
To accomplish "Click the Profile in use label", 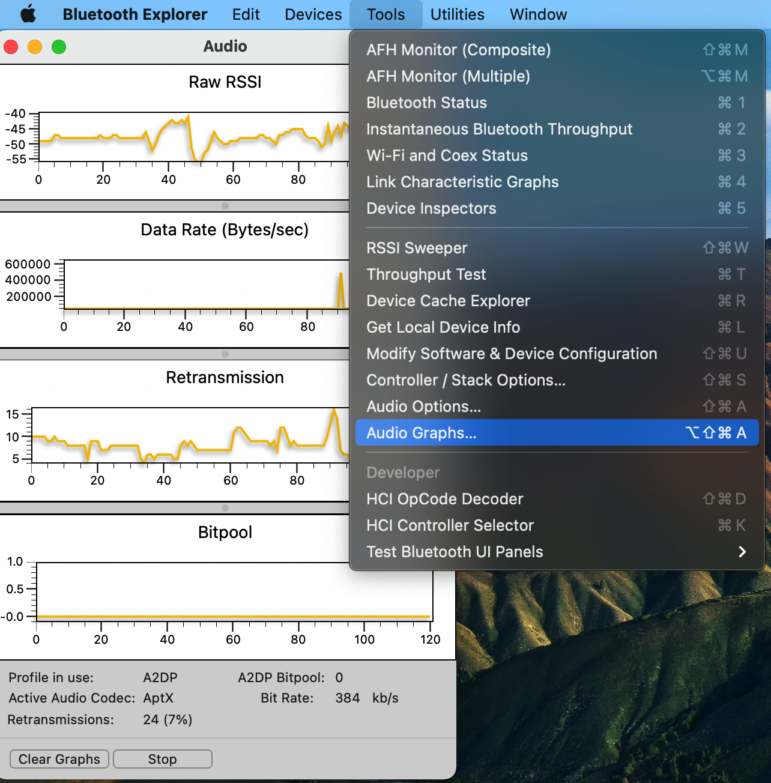I will (51, 678).
